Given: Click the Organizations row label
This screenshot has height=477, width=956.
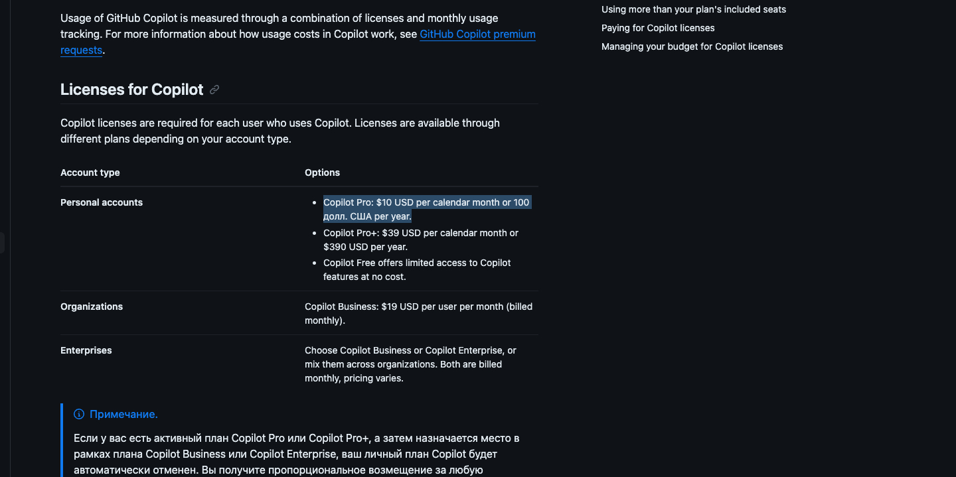Looking at the screenshot, I should (x=92, y=307).
